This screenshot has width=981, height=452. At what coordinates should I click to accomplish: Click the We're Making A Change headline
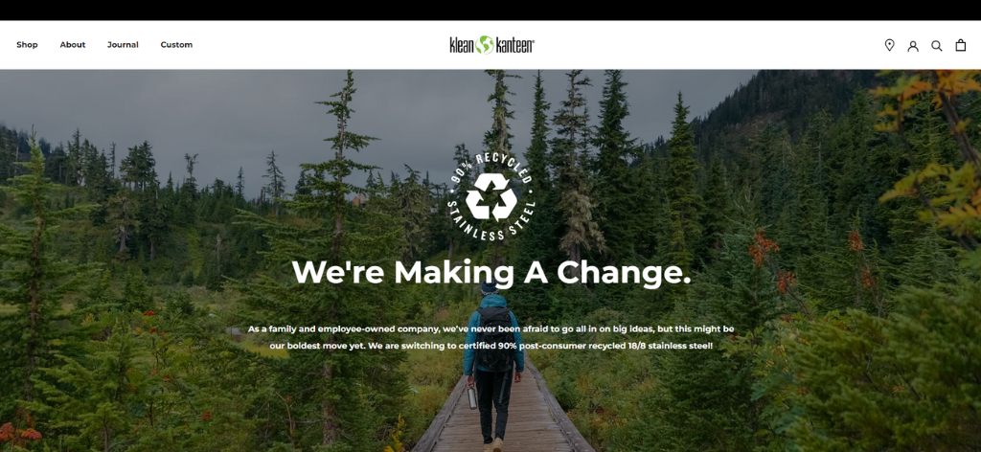tap(491, 272)
